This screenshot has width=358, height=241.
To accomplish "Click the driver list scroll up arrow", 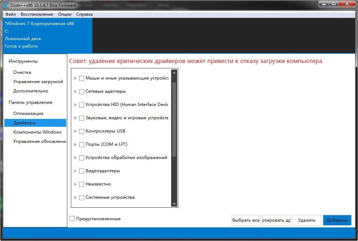I will [174, 73].
